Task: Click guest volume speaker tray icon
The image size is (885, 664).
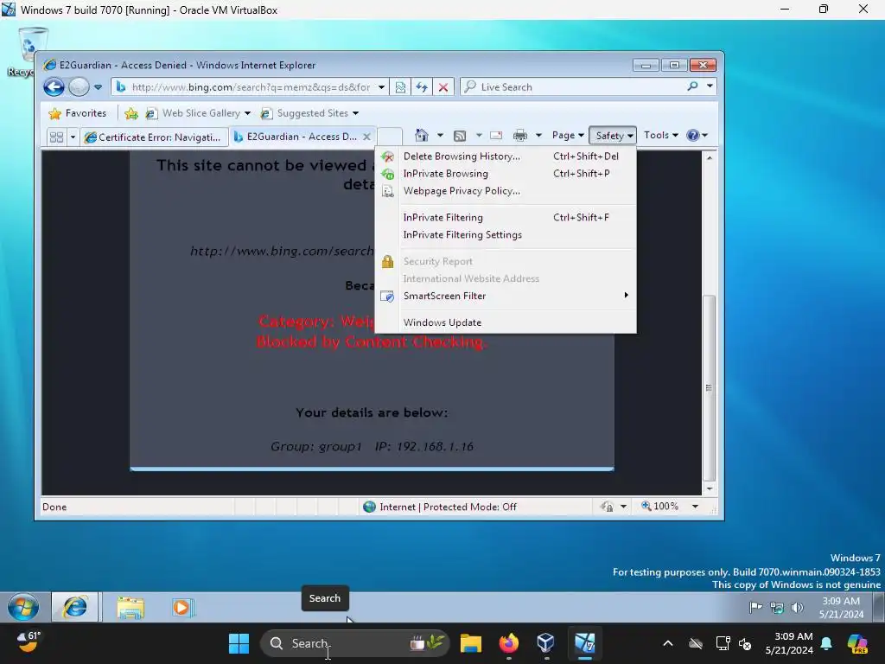Action: (797, 608)
